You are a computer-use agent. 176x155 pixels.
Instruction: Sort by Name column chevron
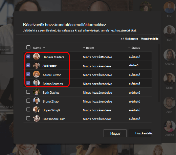pos(44,48)
